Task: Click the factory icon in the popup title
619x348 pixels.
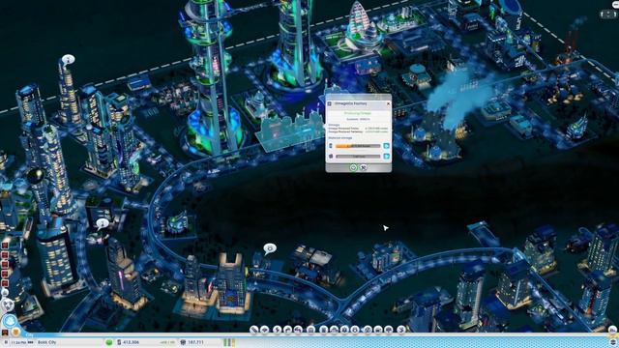Action: point(329,103)
